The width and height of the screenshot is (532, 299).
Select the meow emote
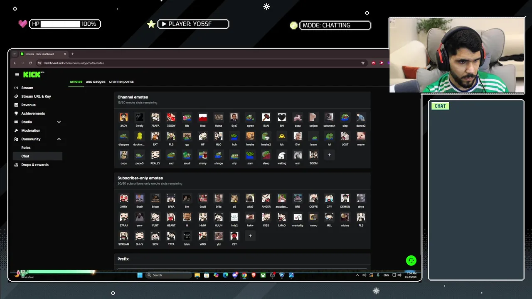tap(361, 136)
